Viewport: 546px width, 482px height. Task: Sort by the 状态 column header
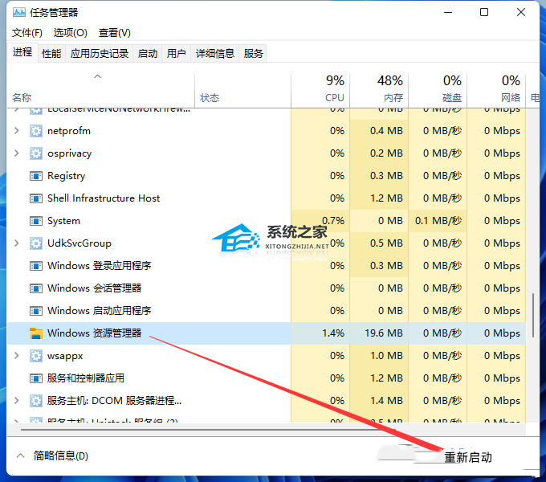coord(243,91)
